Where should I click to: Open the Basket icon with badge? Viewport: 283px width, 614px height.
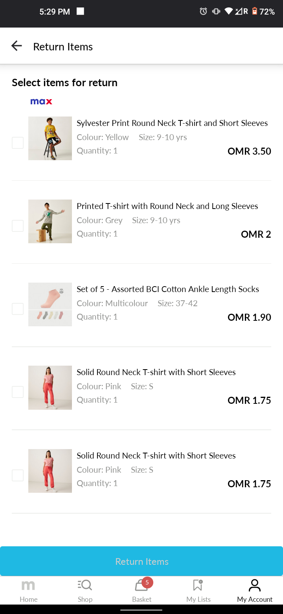[x=141, y=586]
